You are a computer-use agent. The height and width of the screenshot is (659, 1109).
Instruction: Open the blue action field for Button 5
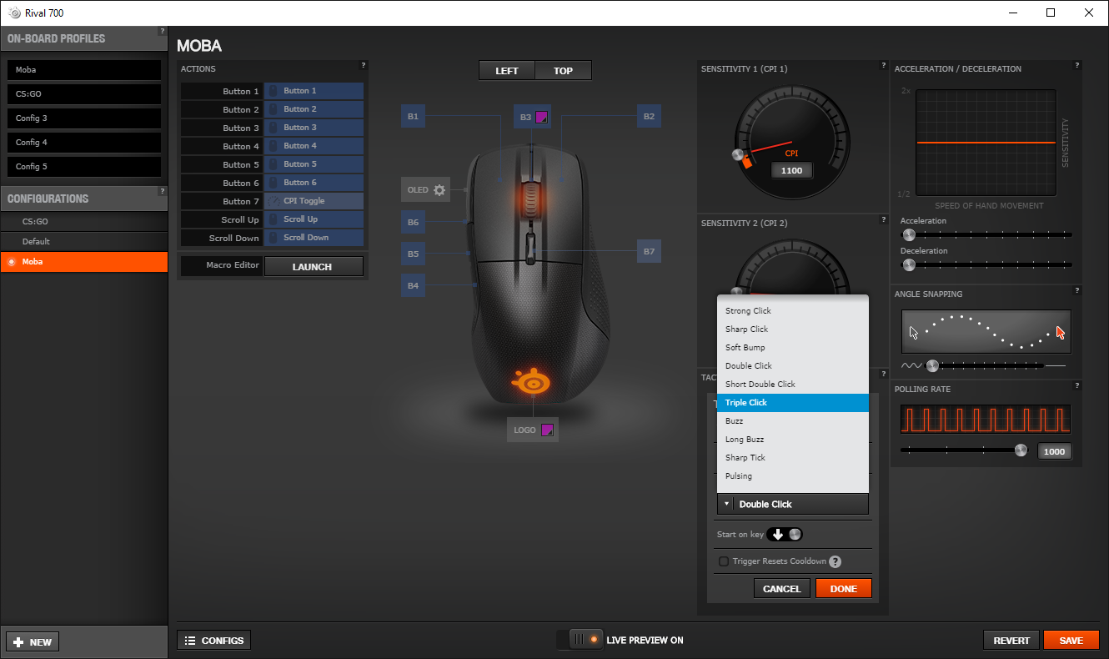(314, 164)
